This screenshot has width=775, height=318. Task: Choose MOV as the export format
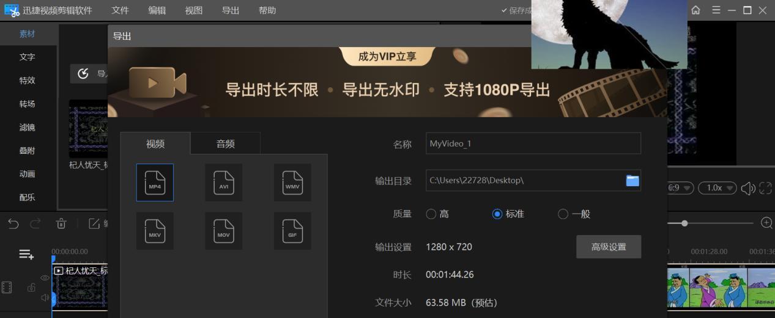[223, 231]
